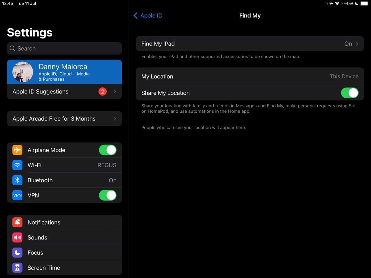This screenshot has height=278, width=371.
Task: Tap the rotation lock icon in status bar
Action: tap(351, 3)
